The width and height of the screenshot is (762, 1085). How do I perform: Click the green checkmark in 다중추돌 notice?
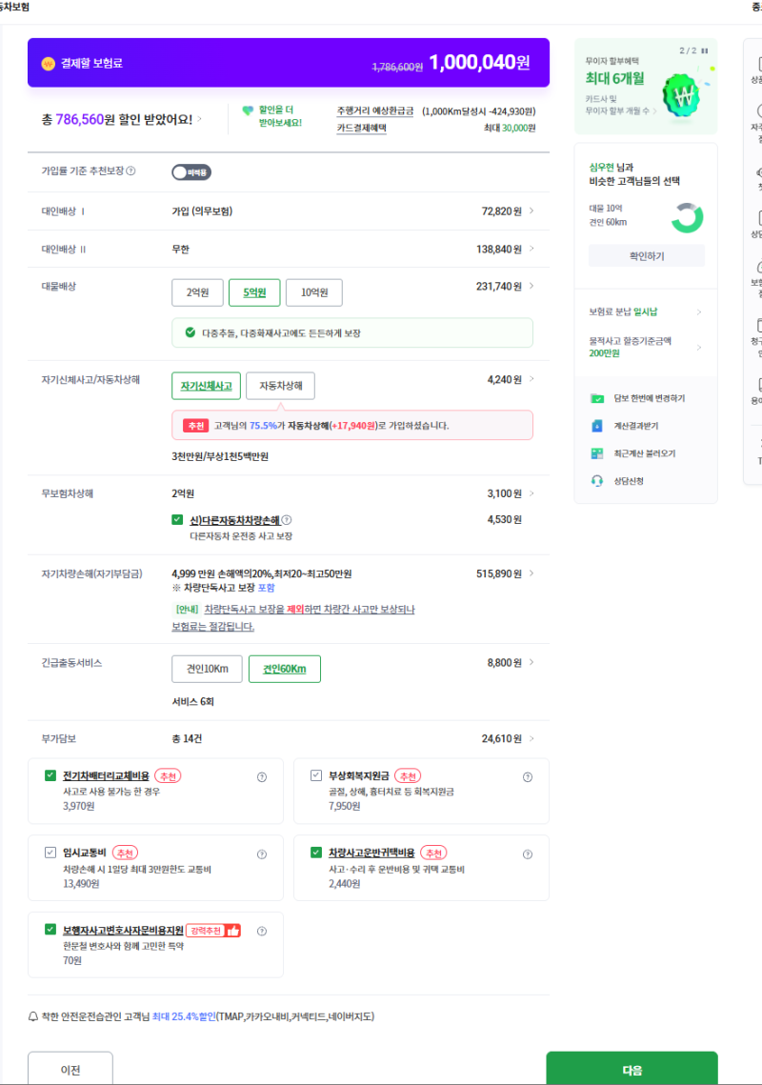tap(190, 332)
